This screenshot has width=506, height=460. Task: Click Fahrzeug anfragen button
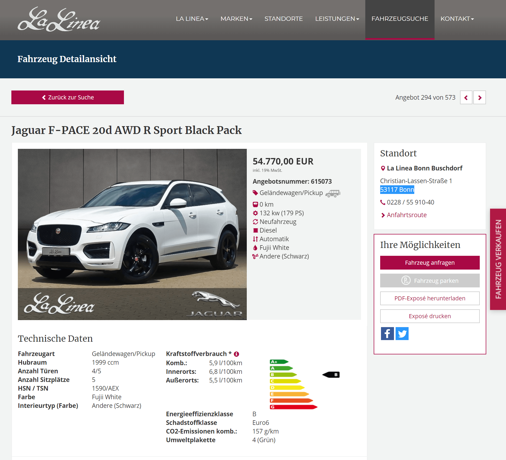tap(430, 263)
